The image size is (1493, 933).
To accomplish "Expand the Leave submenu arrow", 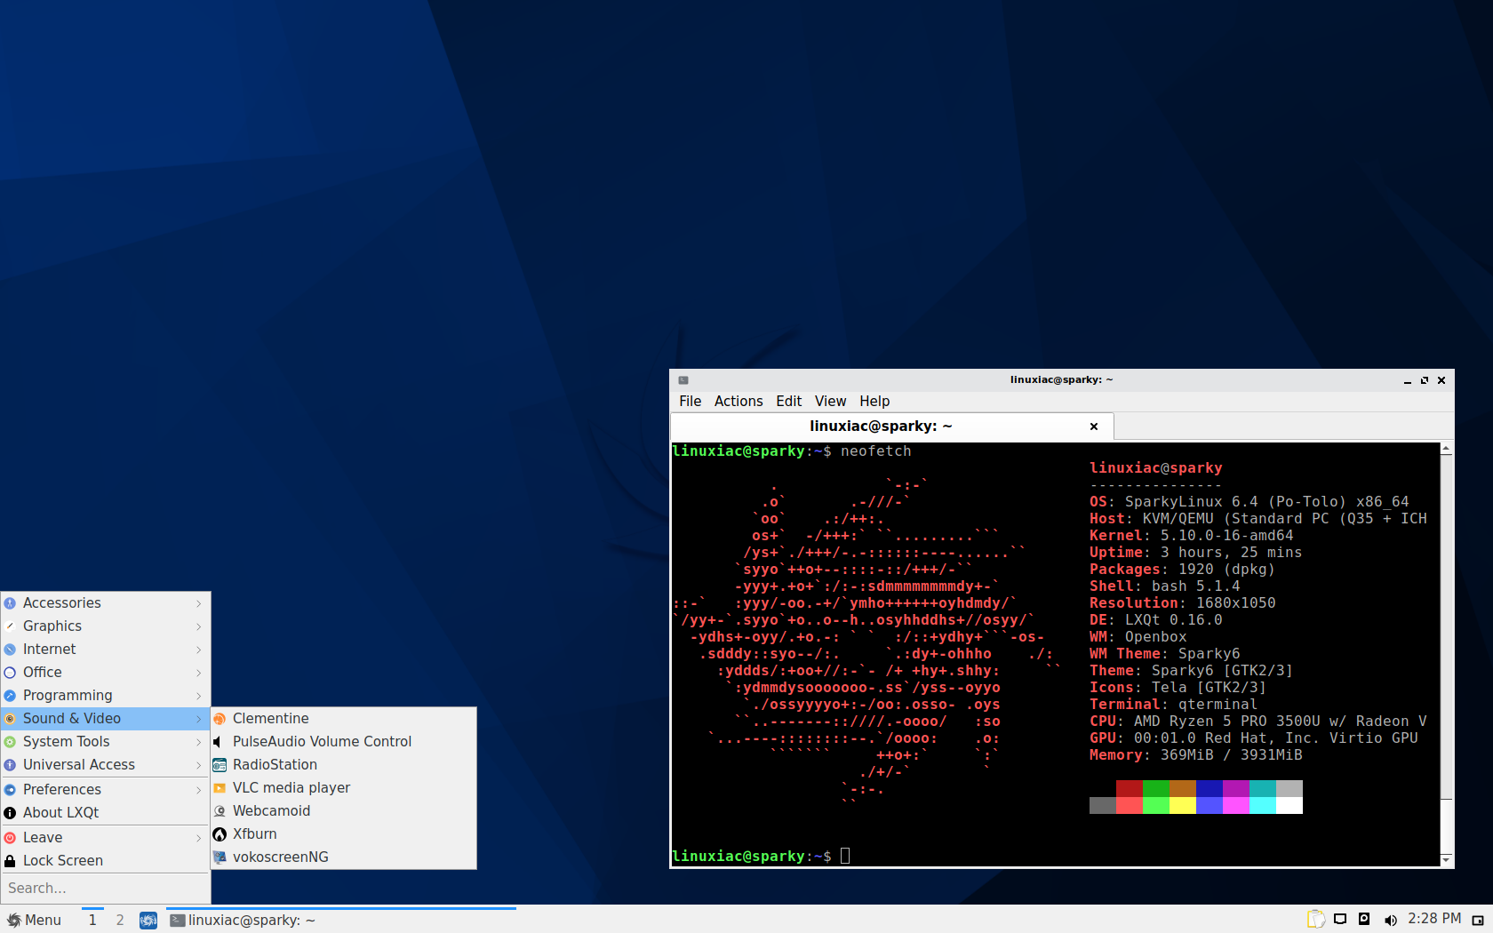I will 199,838.
